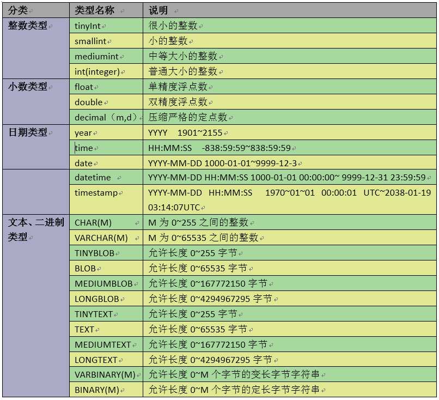
Task: Select the 日期类型 category cell
Action: [36, 147]
